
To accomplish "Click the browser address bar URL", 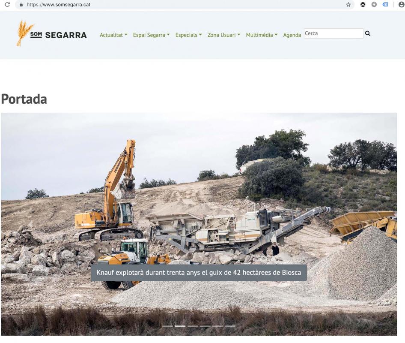I will tap(58, 5).
